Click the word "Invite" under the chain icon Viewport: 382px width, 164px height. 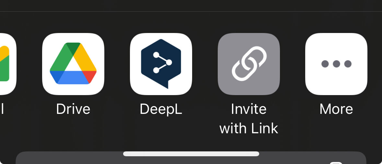pyautogui.click(x=249, y=109)
